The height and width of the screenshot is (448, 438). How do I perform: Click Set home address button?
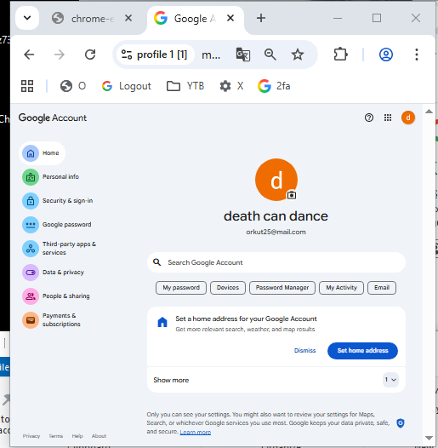(x=362, y=351)
